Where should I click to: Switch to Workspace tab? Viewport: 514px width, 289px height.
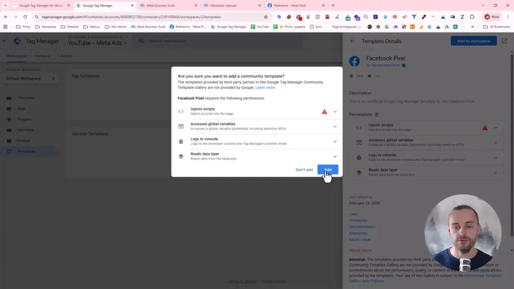click(17, 56)
